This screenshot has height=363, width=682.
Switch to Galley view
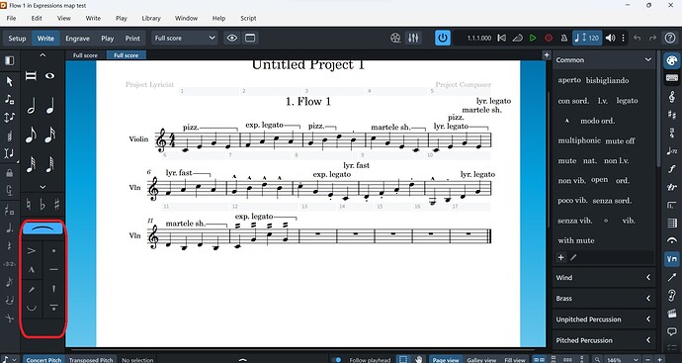click(x=481, y=360)
